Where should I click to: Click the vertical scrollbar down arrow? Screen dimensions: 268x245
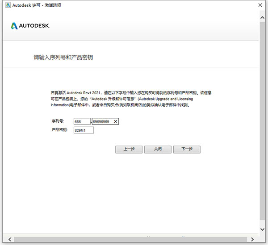263,229
